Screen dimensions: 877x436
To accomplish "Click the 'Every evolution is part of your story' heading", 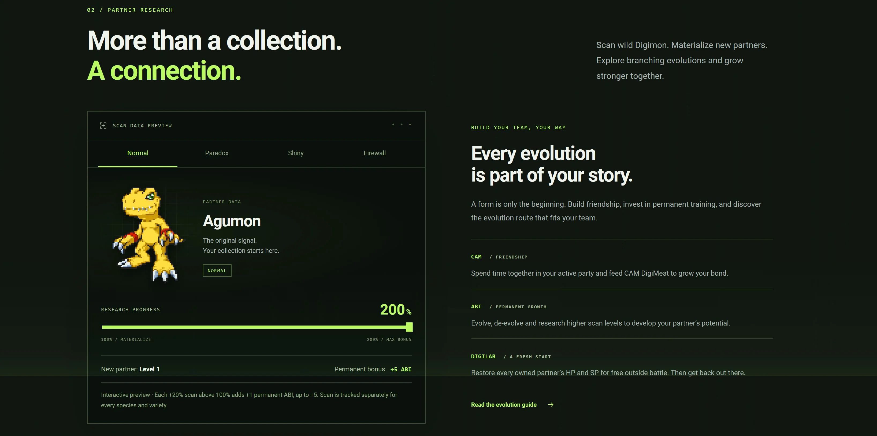I will [552, 164].
